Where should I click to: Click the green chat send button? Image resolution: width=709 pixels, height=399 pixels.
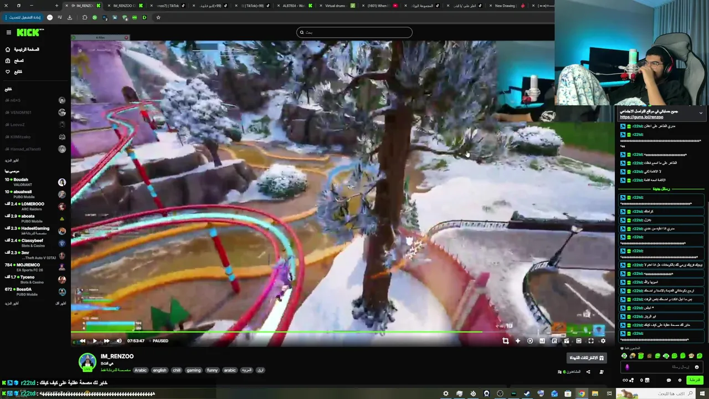click(694, 380)
